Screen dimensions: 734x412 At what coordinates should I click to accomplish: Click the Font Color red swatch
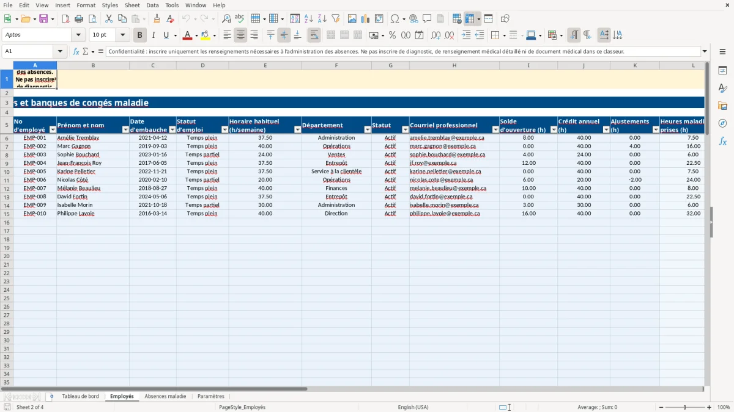pos(188,35)
